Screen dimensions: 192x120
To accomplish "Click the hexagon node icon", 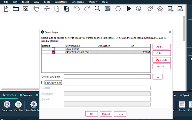I will 118,9.
